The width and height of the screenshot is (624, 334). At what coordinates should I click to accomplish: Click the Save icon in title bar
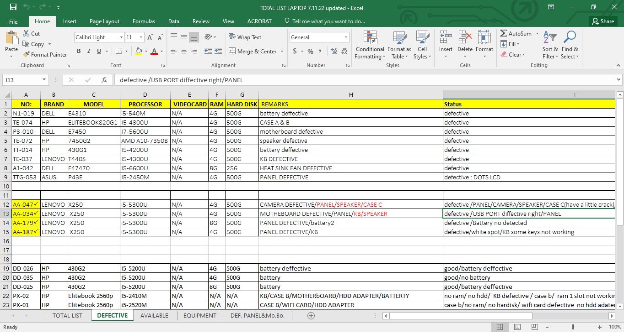point(13,7)
